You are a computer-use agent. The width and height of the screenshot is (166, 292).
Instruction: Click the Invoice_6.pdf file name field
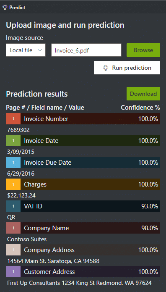(86, 50)
